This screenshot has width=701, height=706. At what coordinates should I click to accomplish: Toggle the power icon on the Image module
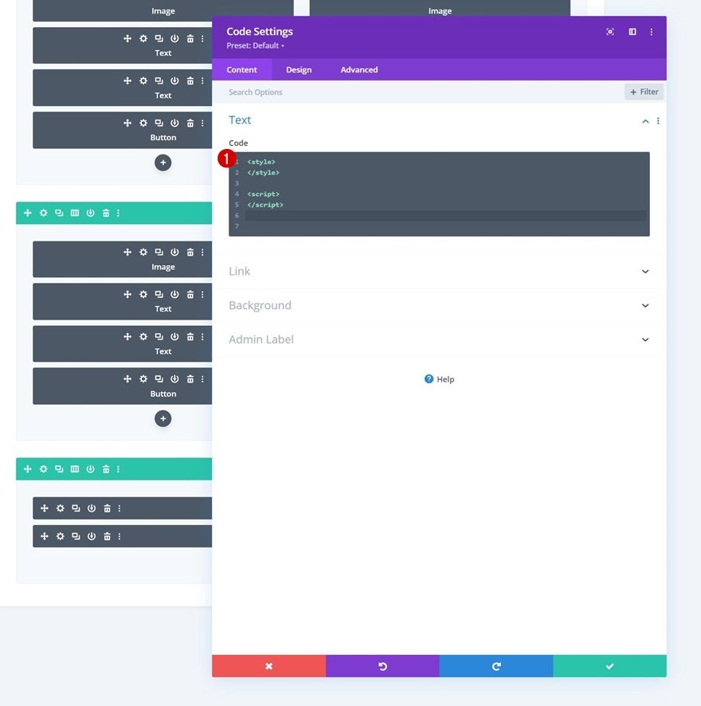(174, 253)
